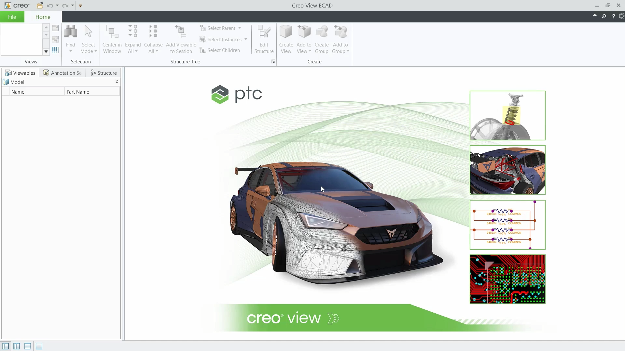Toggle bottom panel layout in status bar
The width and height of the screenshot is (625, 351).
coord(28,346)
